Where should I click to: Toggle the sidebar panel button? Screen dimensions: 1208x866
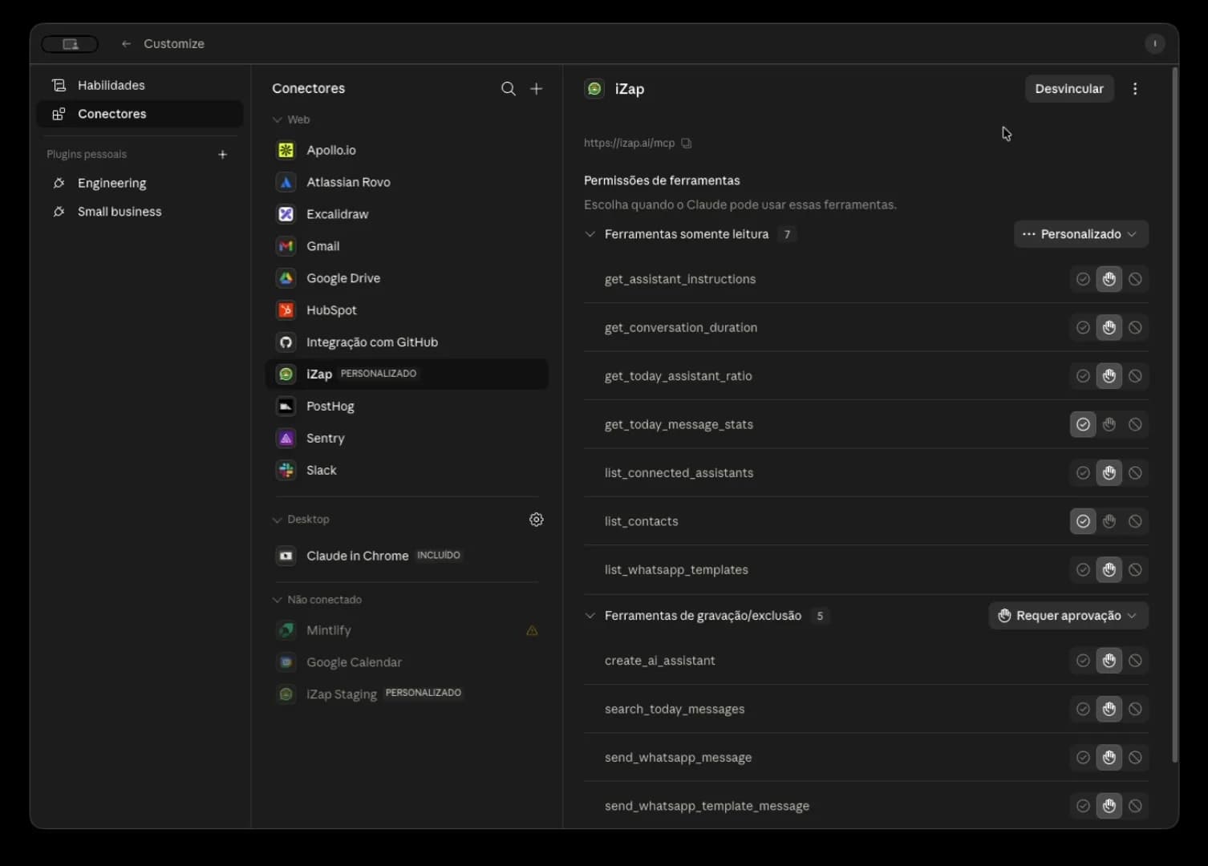pyautogui.click(x=70, y=44)
